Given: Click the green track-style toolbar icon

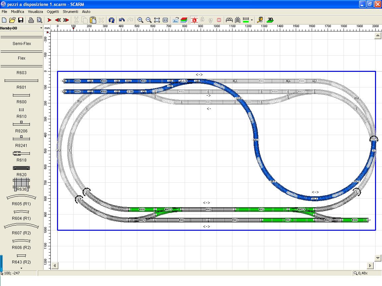Looking at the screenshot, I should pyautogui.click(x=246, y=20).
